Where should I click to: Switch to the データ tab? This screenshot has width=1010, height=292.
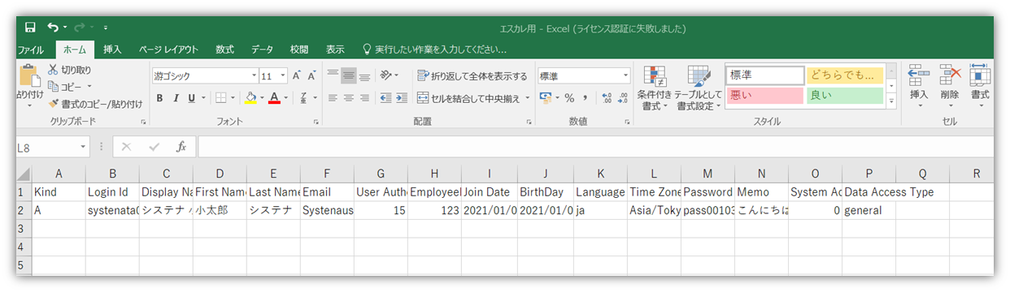tap(262, 49)
